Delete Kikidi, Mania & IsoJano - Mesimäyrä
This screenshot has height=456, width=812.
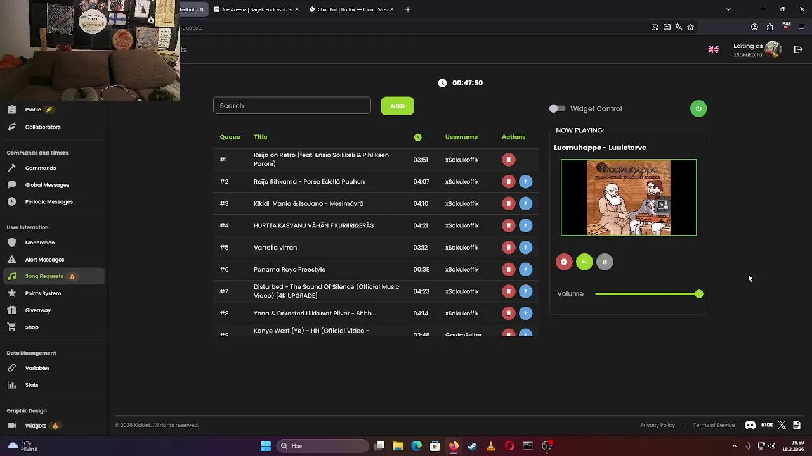(x=508, y=203)
